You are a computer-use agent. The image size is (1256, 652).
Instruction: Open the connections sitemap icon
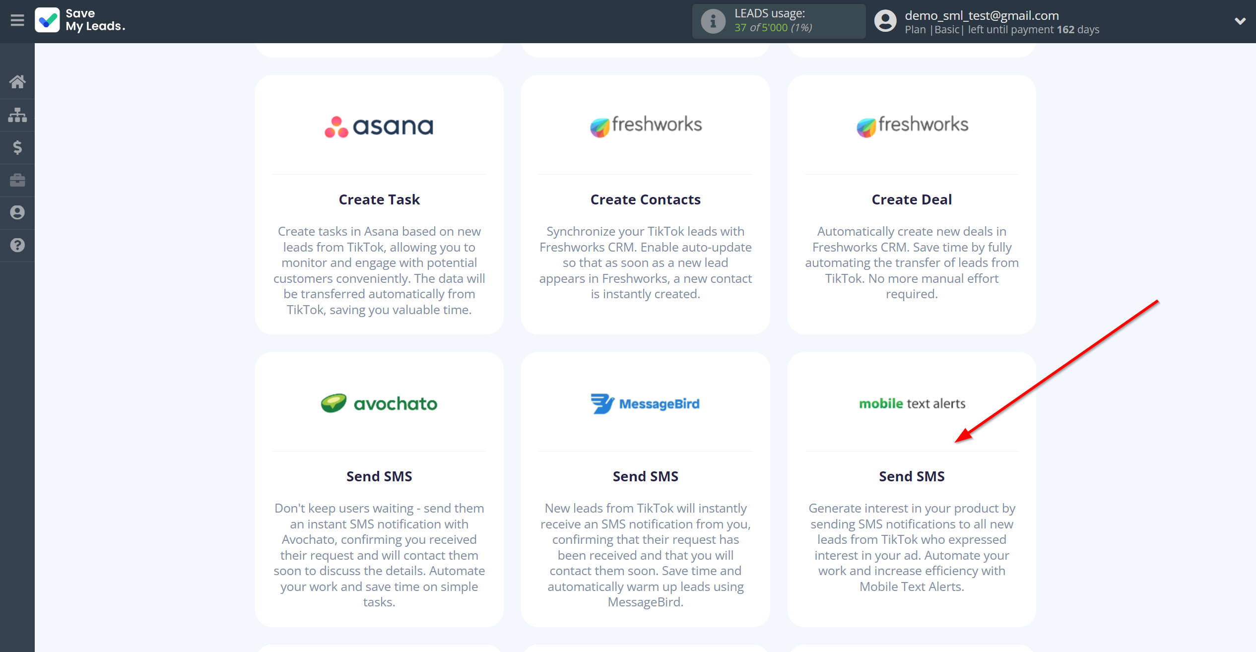pos(17,115)
